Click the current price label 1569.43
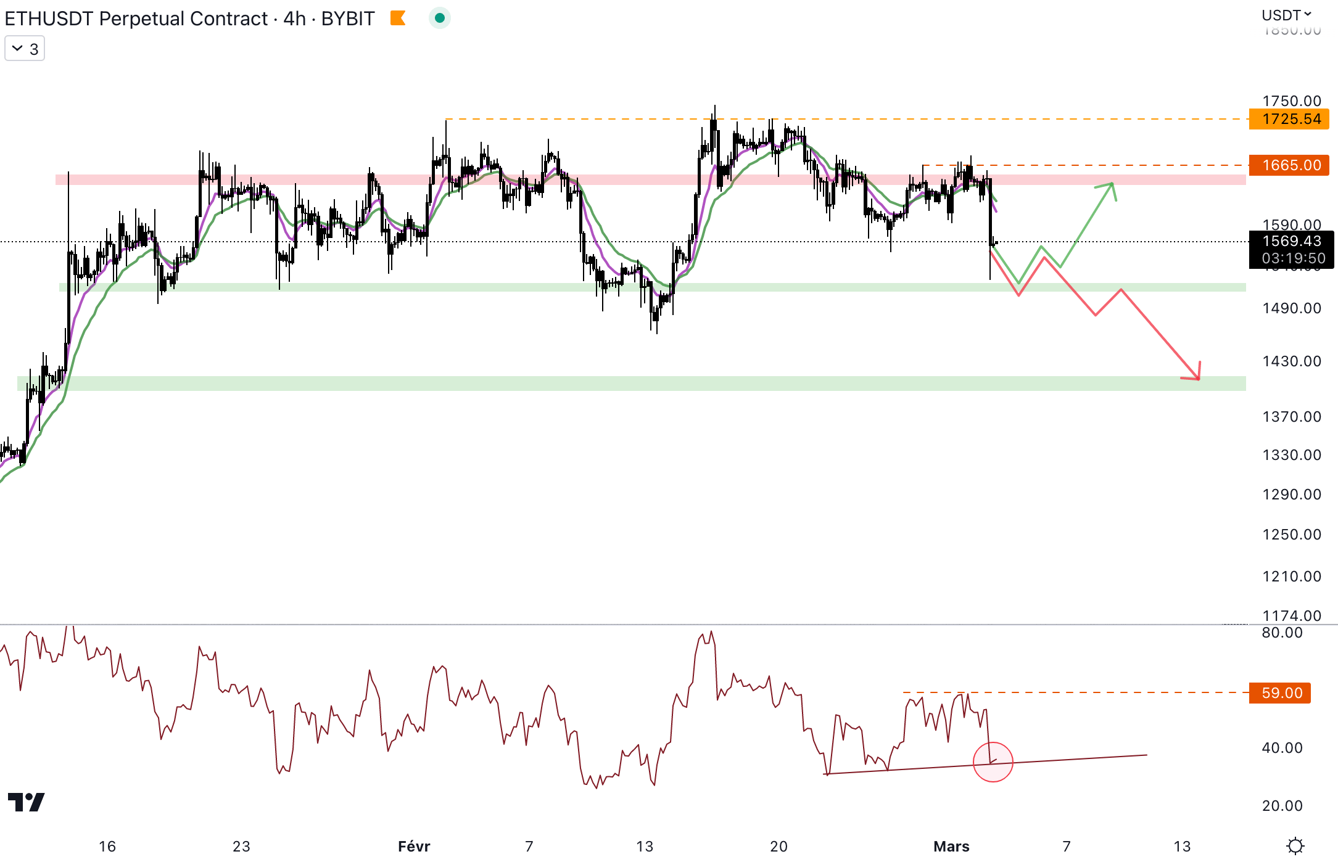Viewport: 1338px width, 862px height. pos(1291,242)
